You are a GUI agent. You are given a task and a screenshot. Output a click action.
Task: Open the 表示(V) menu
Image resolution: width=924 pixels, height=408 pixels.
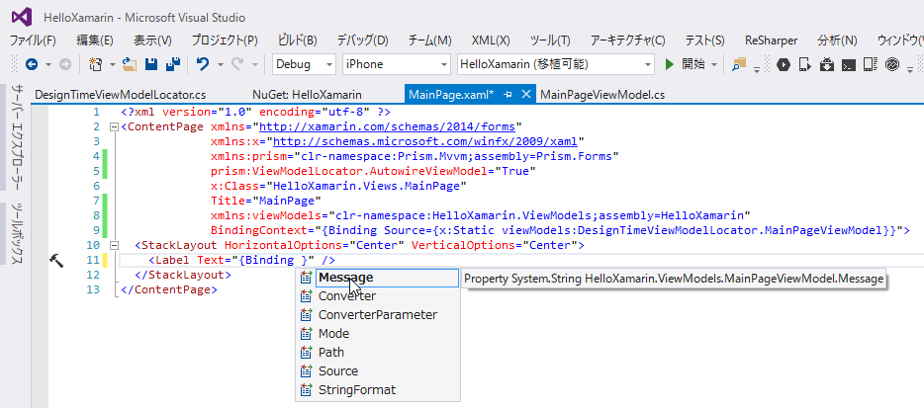(152, 41)
